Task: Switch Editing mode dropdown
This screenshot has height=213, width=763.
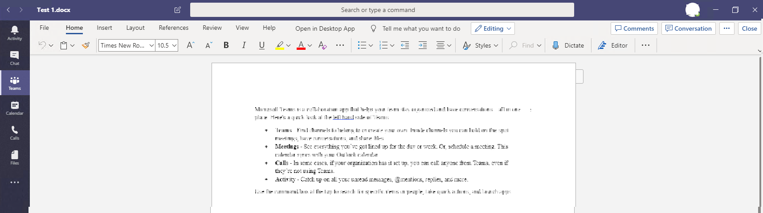Action: click(x=493, y=28)
